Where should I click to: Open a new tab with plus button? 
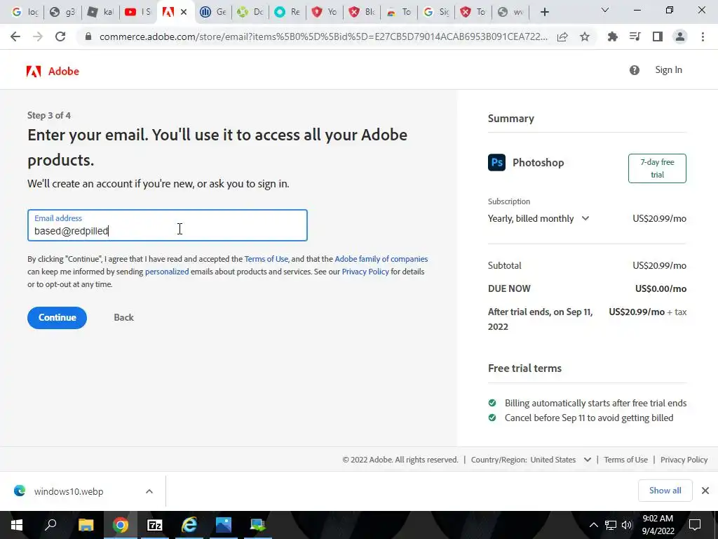[544, 12]
